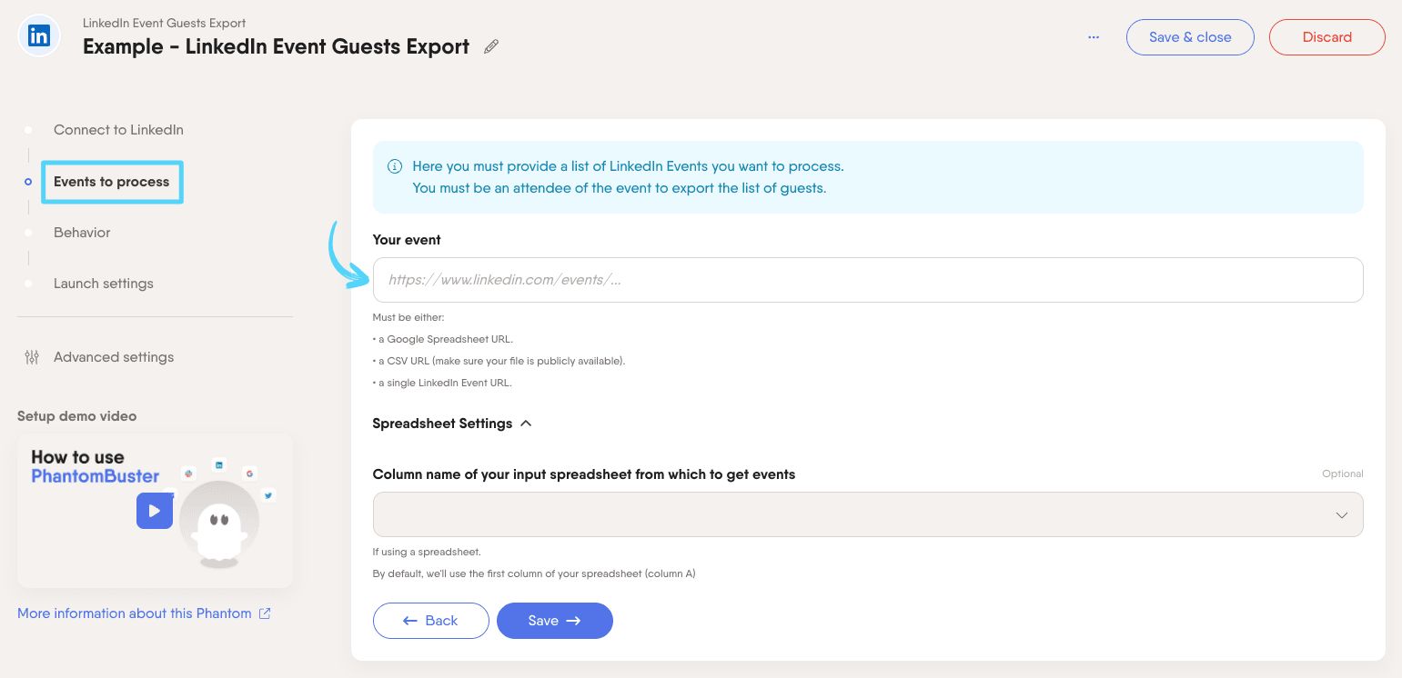Edit the Phantom name with pencil icon
1402x678 pixels.
click(x=491, y=46)
